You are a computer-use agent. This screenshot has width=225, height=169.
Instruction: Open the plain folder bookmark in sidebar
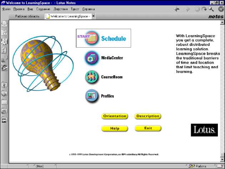point(4,102)
